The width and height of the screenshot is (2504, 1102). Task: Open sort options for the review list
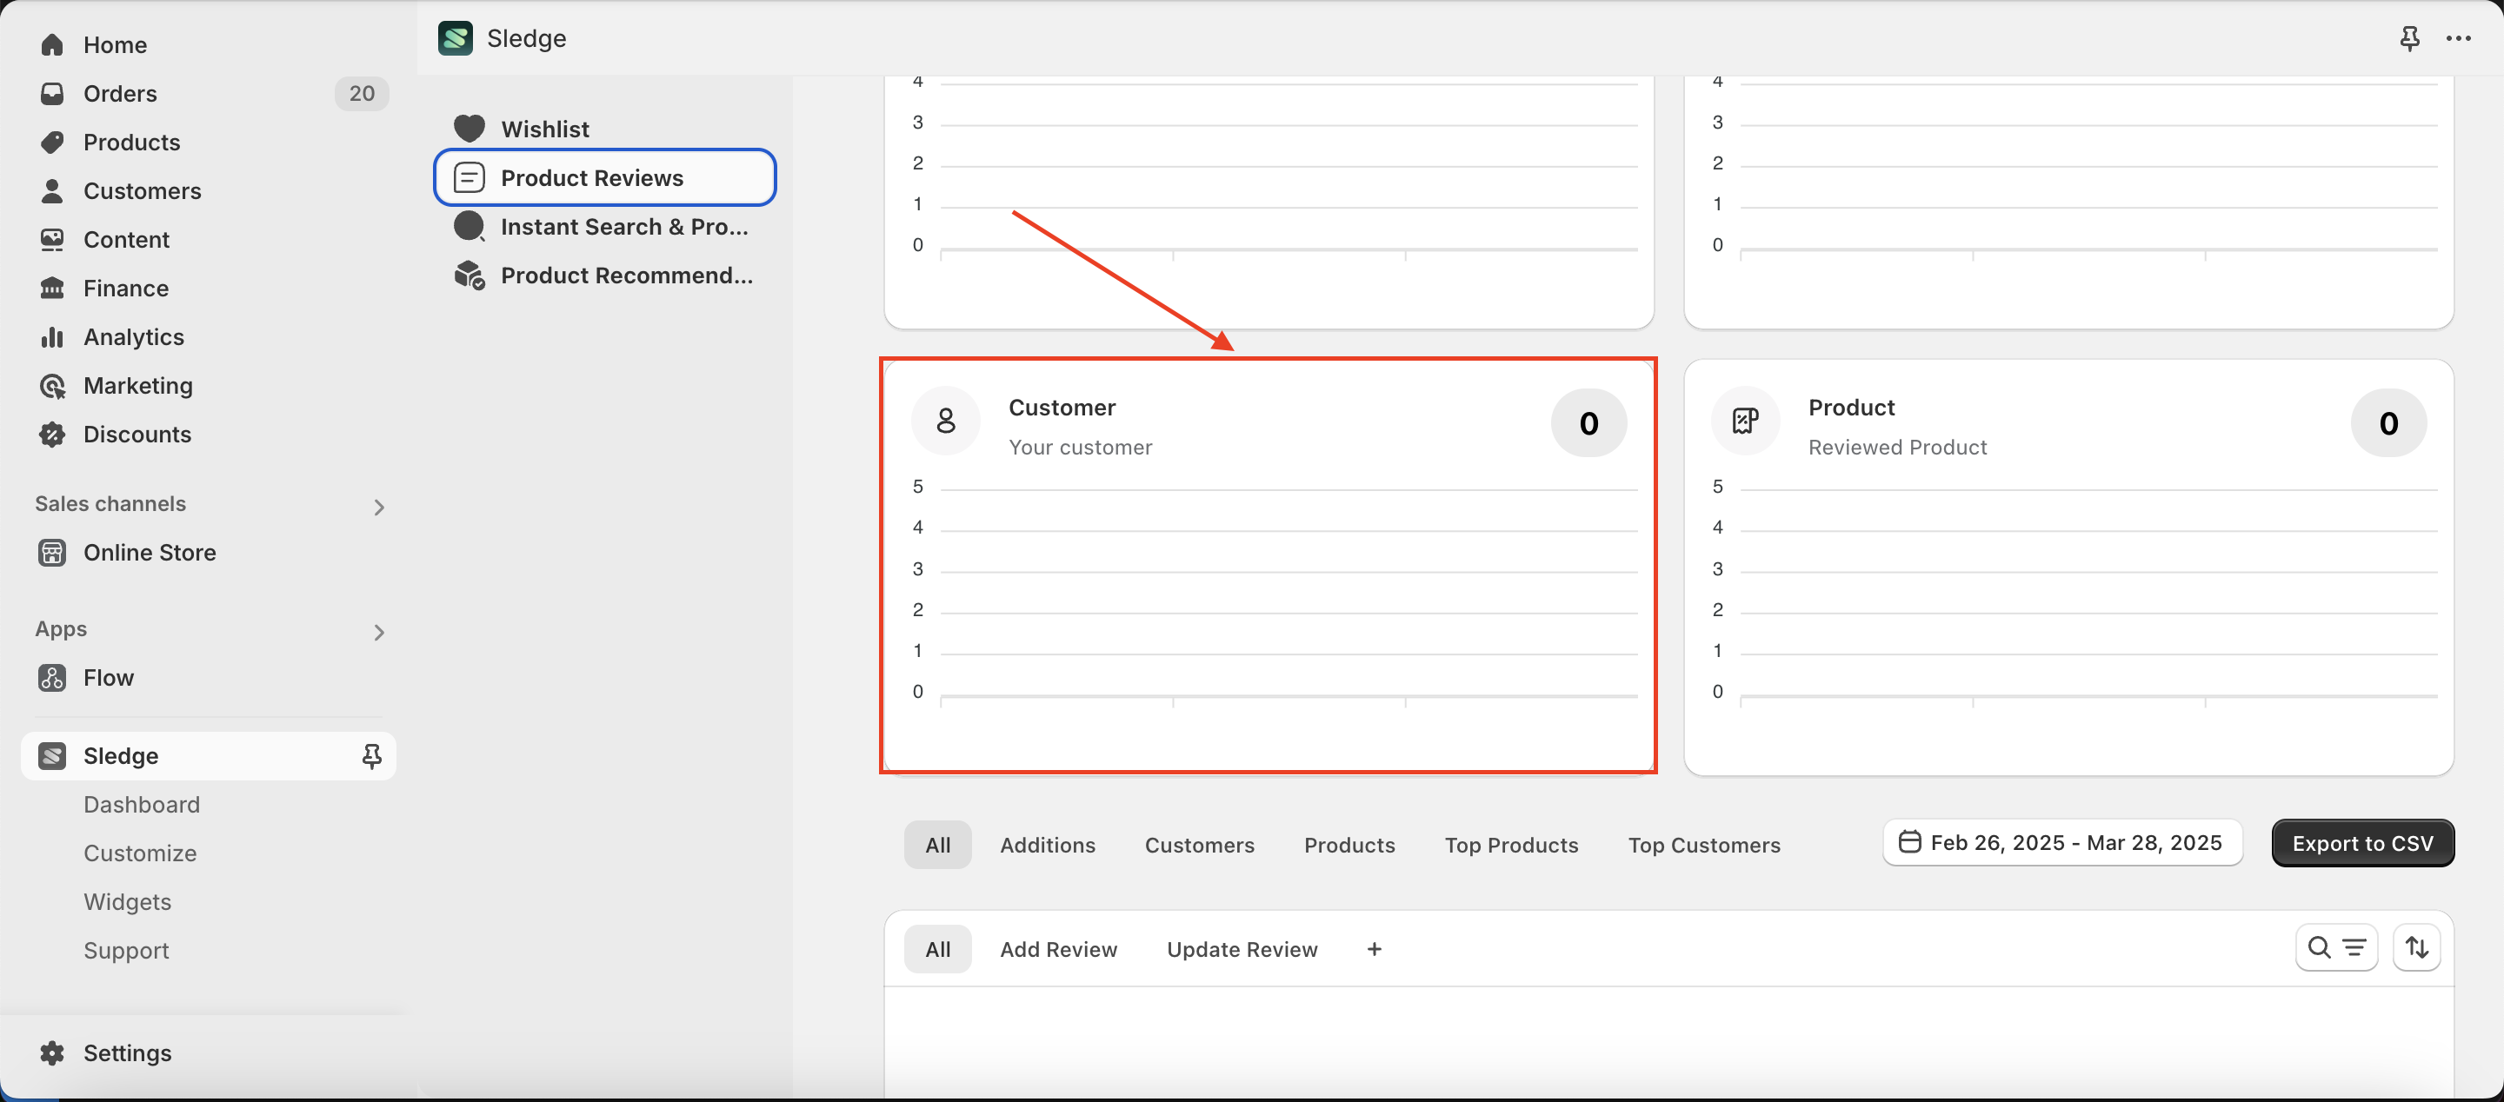2417,947
